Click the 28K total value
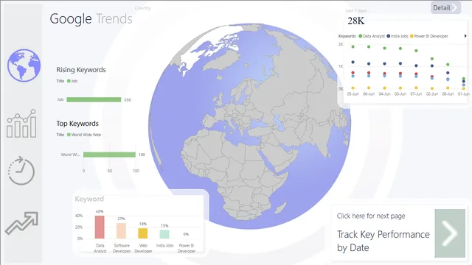This screenshot has height=265, width=472. pyautogui.click(x=355, y=21)
